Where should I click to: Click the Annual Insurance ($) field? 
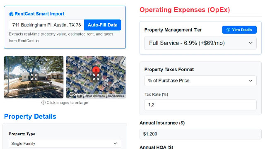pos(200,134)
